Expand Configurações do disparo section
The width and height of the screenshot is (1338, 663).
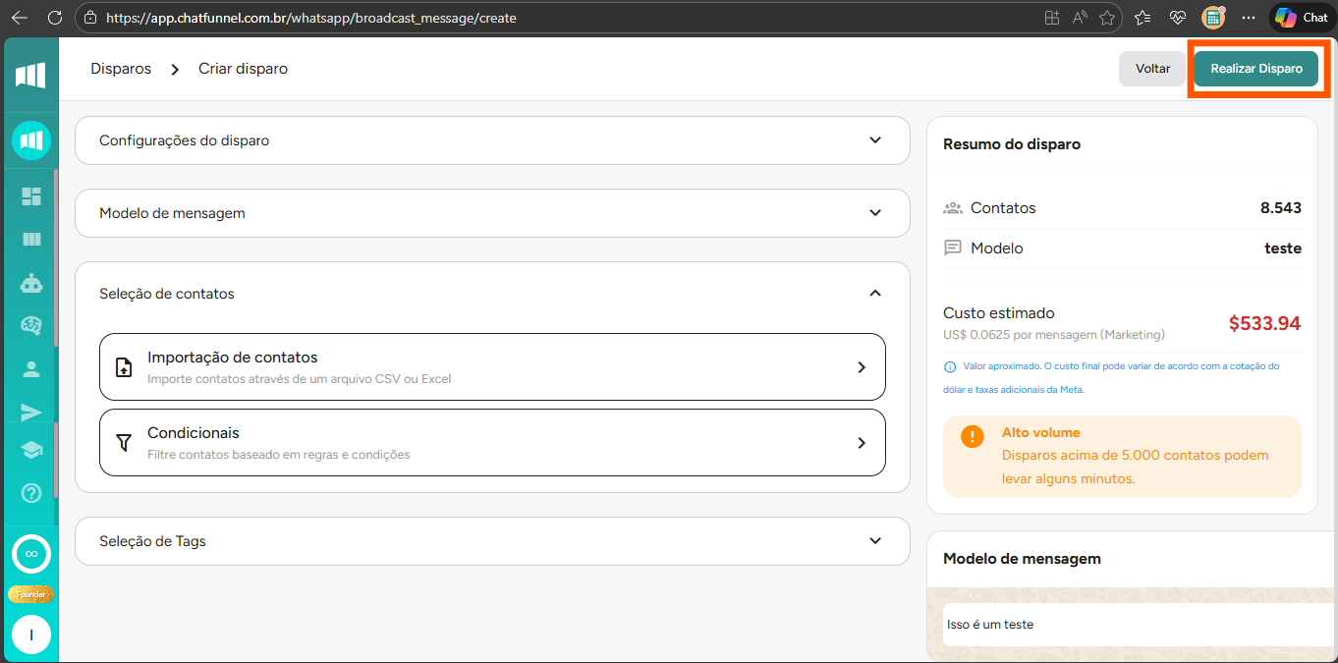[492, 140]
